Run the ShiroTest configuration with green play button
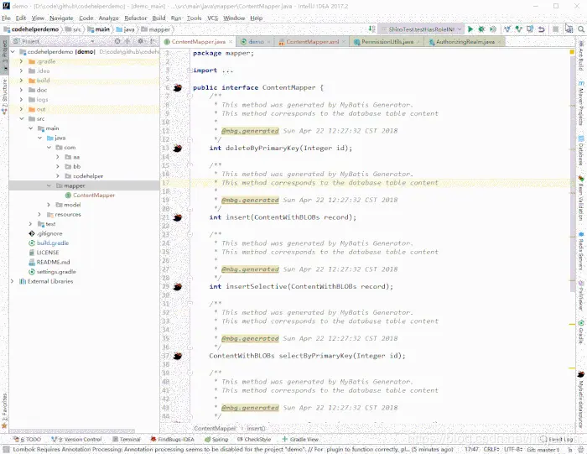Image resolution: width=587 pixels, height=454 pixels. point(470,29)
